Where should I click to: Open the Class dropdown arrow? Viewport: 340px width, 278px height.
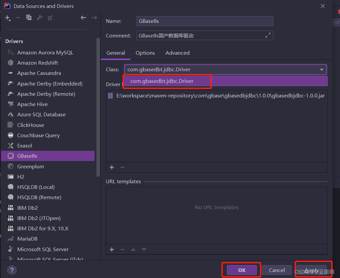321,70
